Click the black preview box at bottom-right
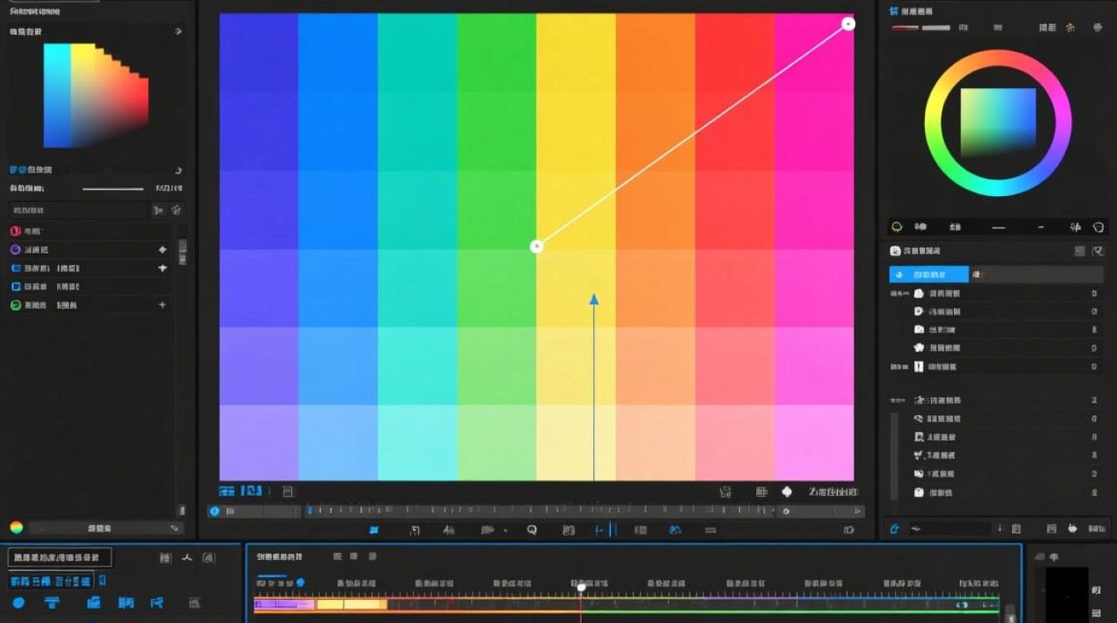The image size is (1117, 623). 1067,594
